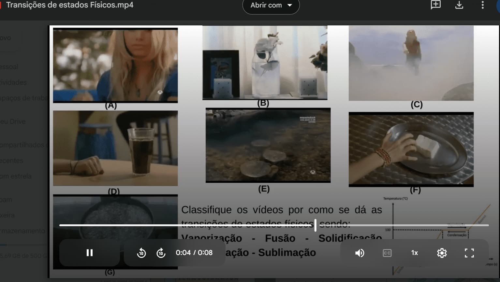
Task: Click video thumbnail labeled (A)
Action: pos(115,65)
